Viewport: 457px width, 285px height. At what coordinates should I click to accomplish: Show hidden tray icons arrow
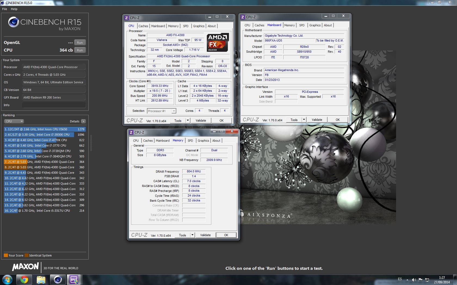pos(407,280)
